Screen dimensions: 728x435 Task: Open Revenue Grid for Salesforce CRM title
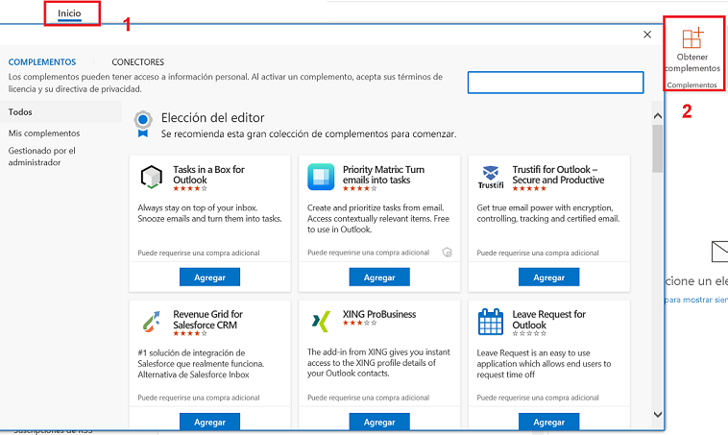click(x=208, y=320)
